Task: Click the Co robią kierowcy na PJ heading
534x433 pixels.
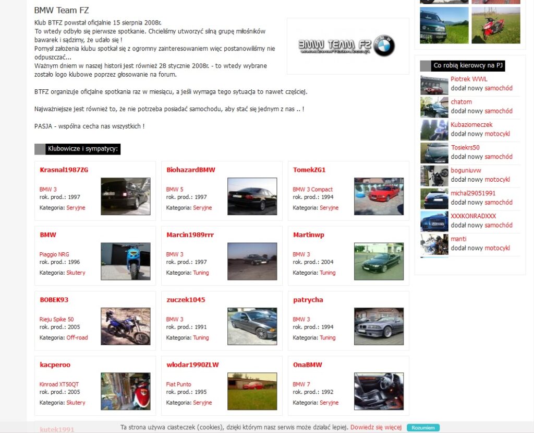Action: click(468, 65)
